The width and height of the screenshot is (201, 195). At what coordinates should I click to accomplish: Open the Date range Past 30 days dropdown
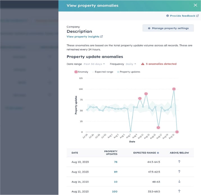[x=94, y=64]
